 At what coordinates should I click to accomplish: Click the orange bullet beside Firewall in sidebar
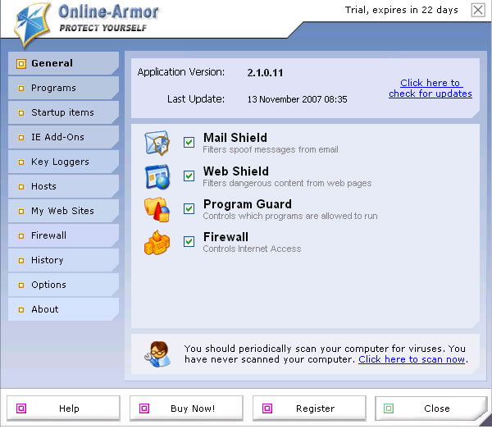pyautogui.click(x=21, y=235)
